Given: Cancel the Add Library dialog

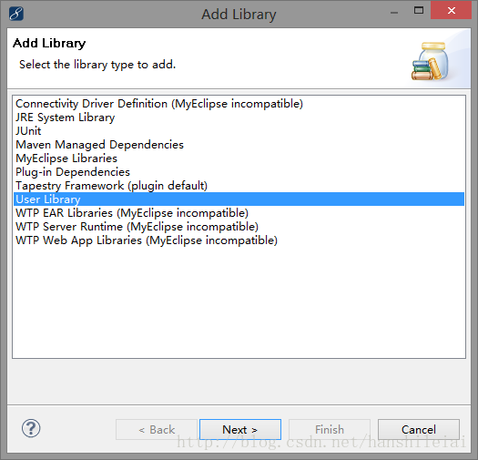Looking at the screenshot, I should pyautogui.click(x=419, y=430).
